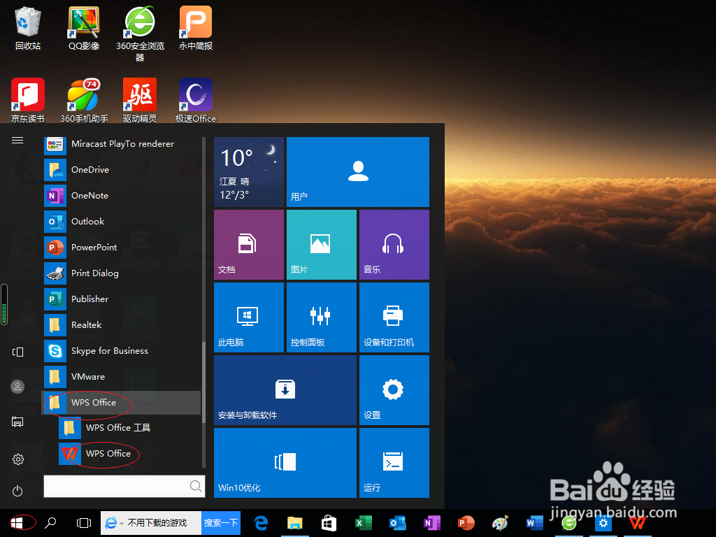Open the weather tile showing 10°
The width and height of the screenshot is (716, 537).
point(249,172)
